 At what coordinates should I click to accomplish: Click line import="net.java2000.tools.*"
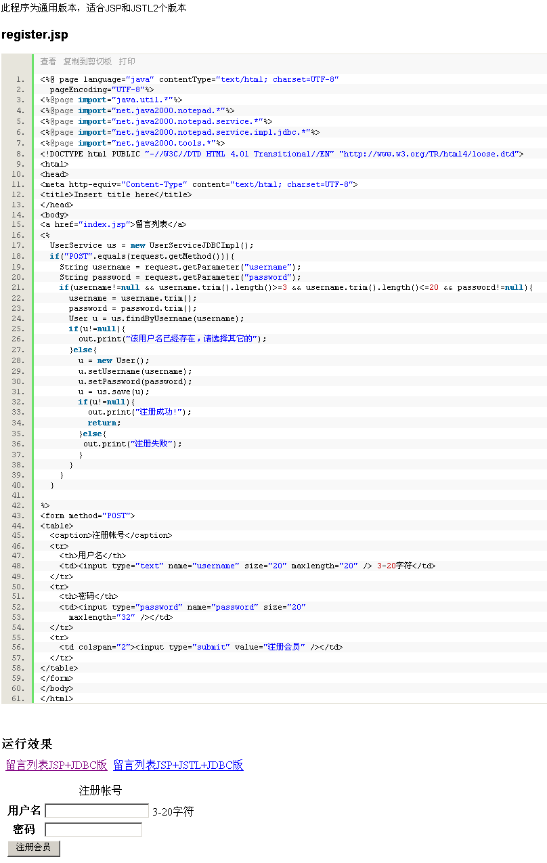pyautogui.click(x=133, y=143)
